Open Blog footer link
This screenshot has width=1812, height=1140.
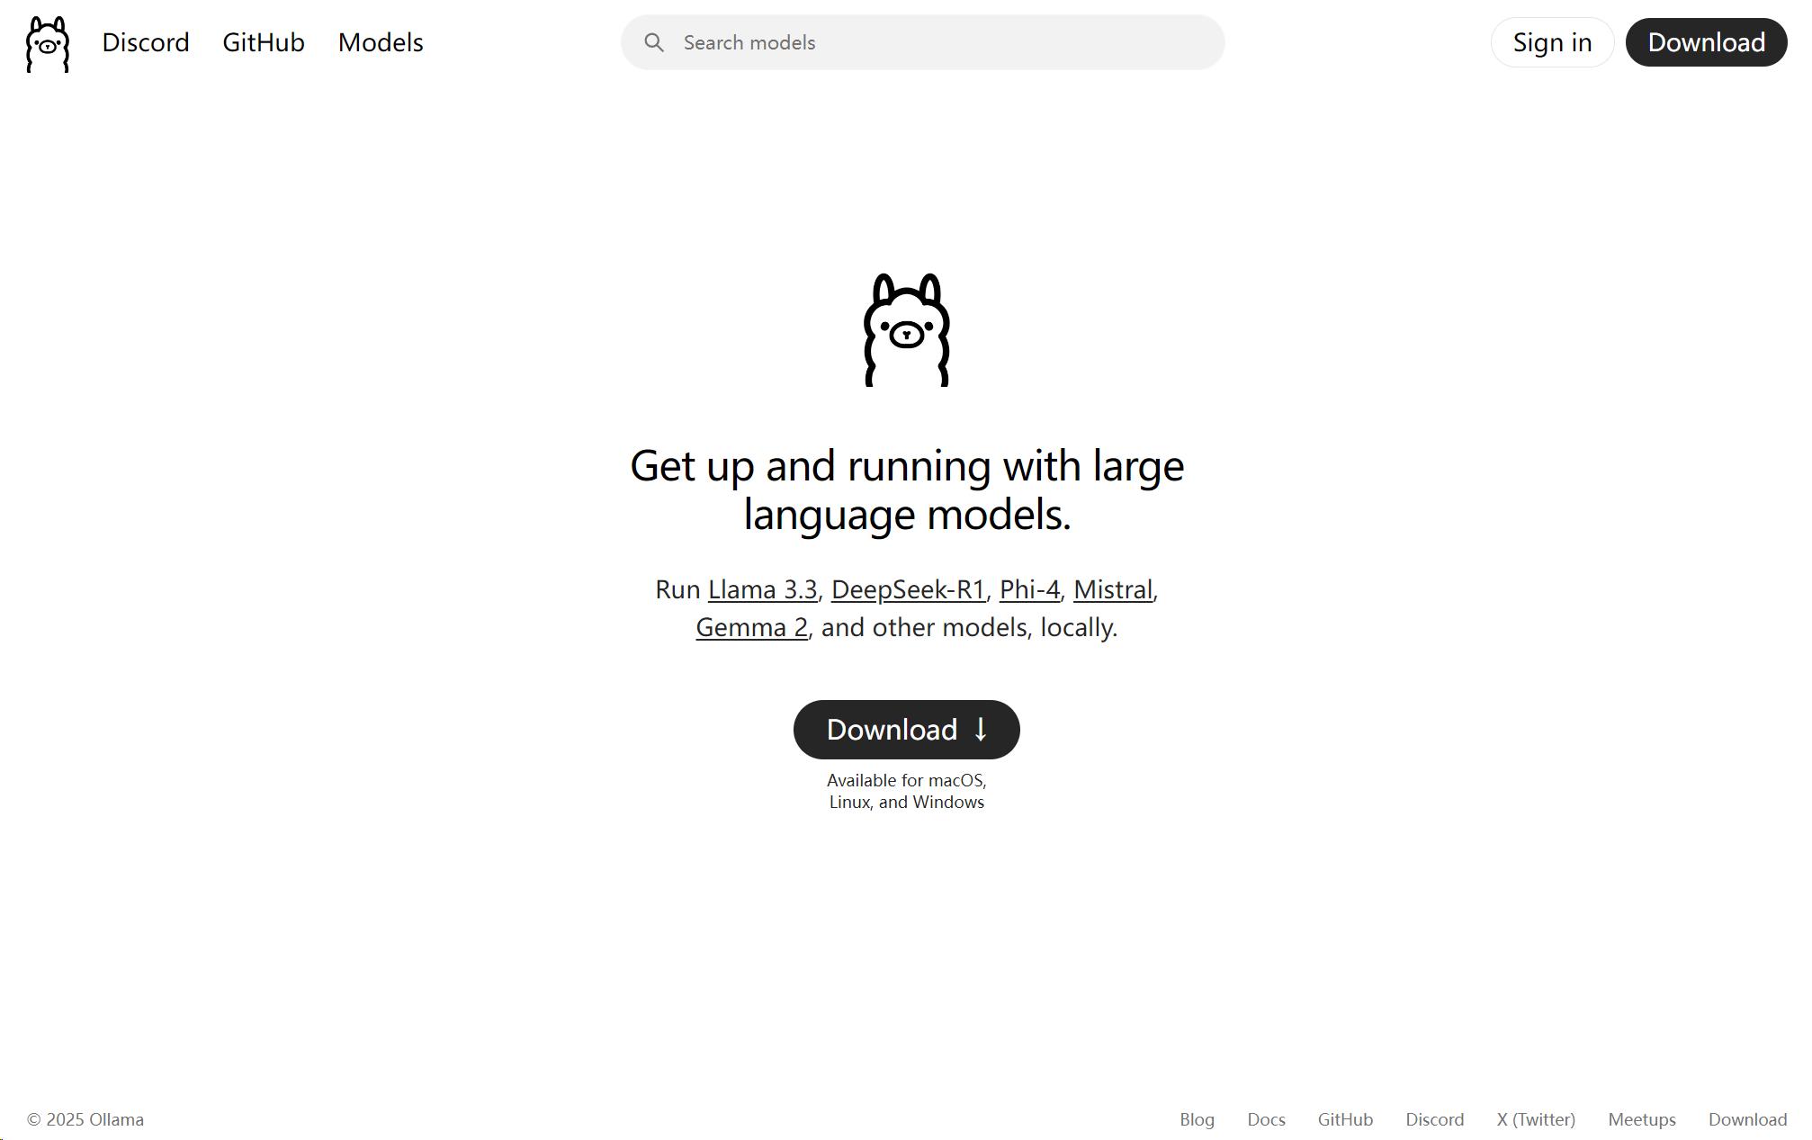click(1195, 1118)
